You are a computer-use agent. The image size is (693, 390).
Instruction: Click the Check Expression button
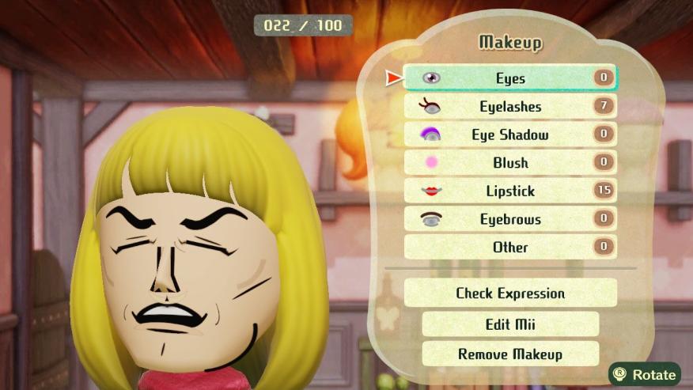coord(510,293)
